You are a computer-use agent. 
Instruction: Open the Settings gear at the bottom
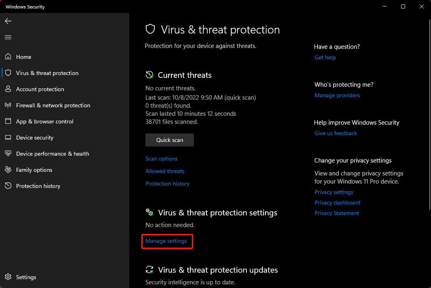[x=8, y=277]
